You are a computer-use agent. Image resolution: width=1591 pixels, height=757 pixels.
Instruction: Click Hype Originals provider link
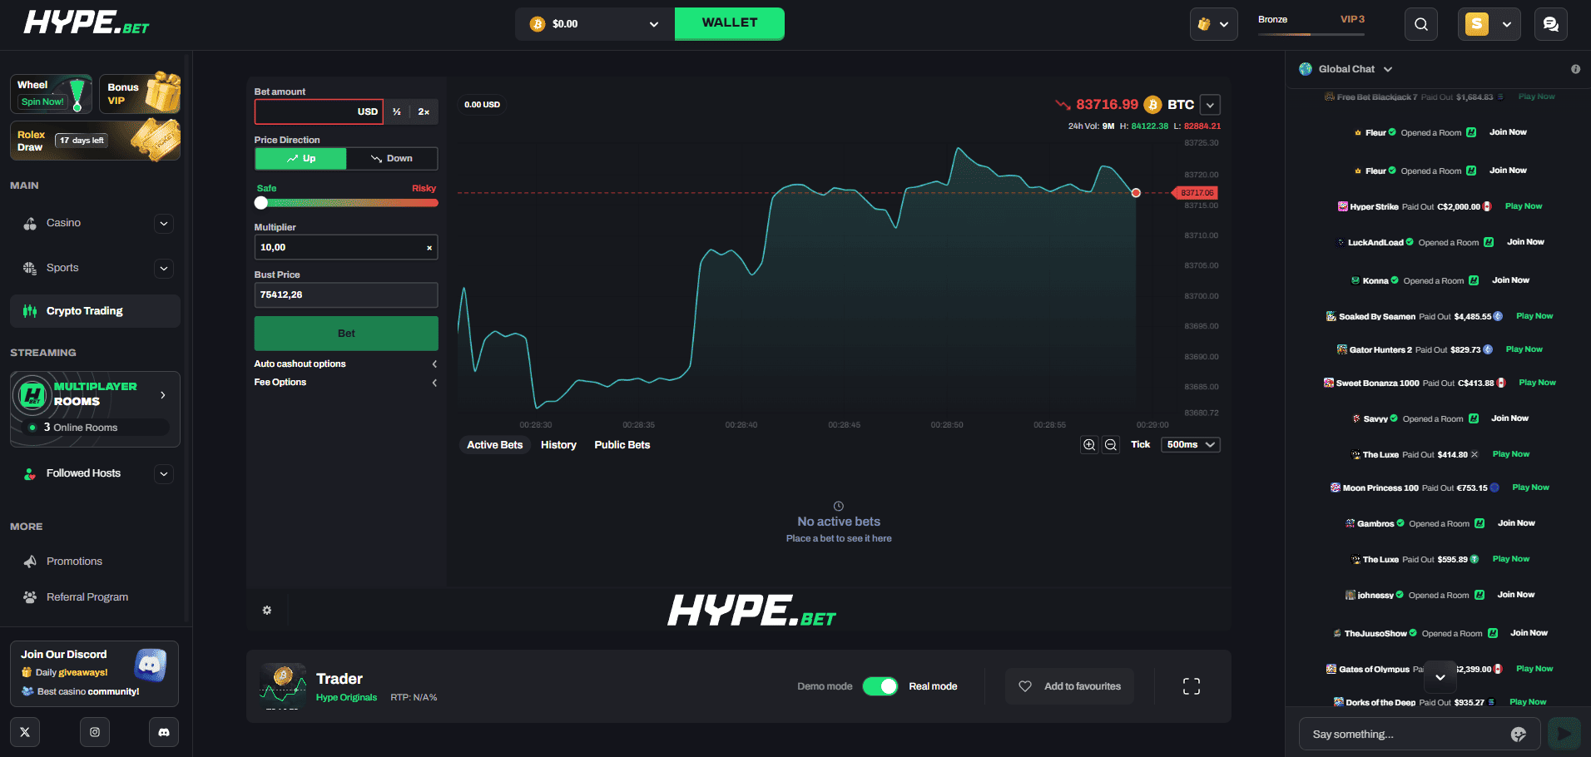(x=346, y=698)
